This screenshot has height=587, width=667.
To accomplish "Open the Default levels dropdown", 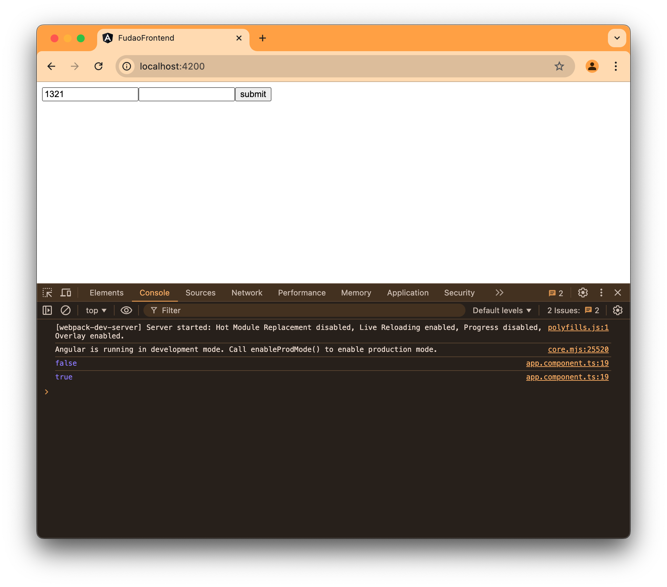I will 501,310.
